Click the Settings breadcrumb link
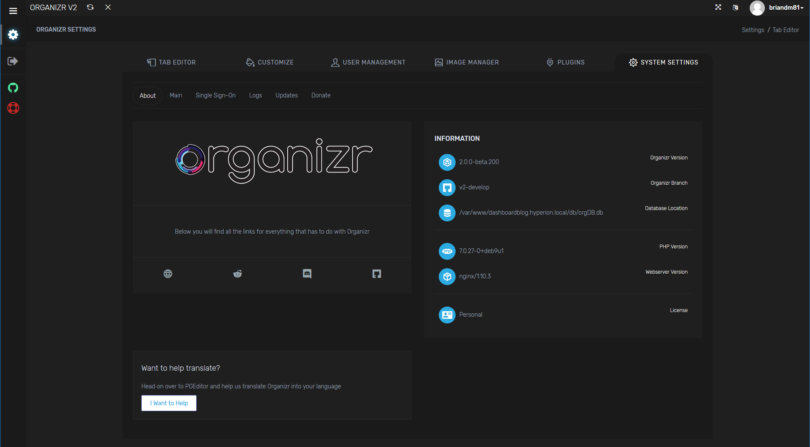 [753, 30]
